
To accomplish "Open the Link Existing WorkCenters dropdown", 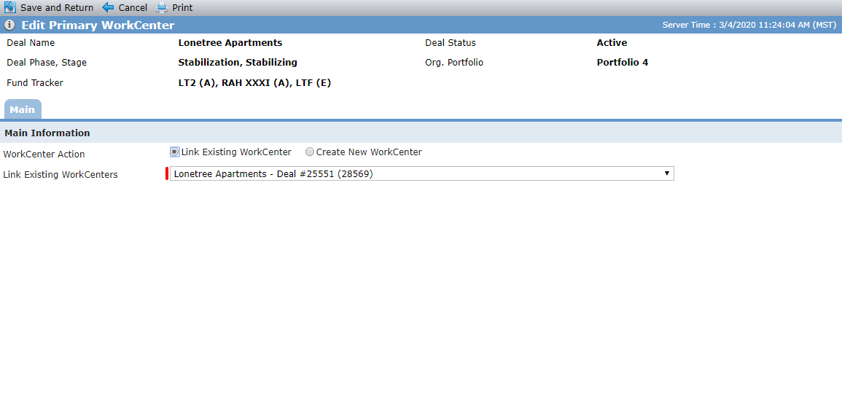I will pyautogui.click(x=421, y=173).
